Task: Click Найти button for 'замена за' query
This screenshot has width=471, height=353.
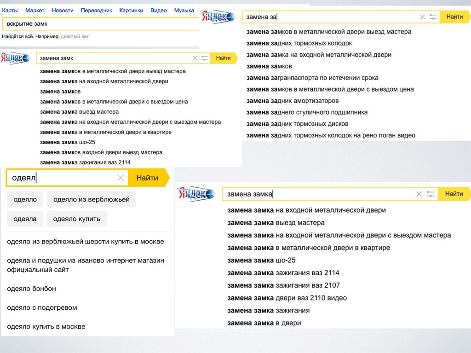Action: (454, 17)
